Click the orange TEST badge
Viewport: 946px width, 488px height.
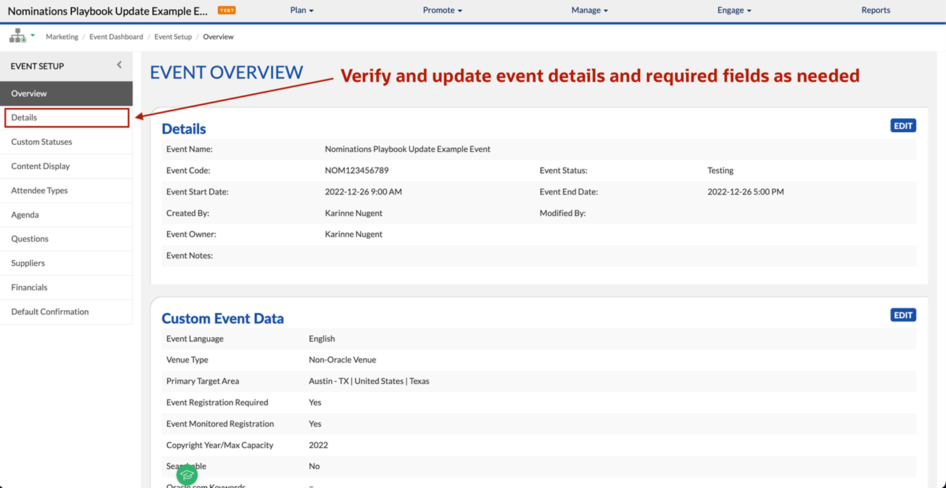(226, 11)
